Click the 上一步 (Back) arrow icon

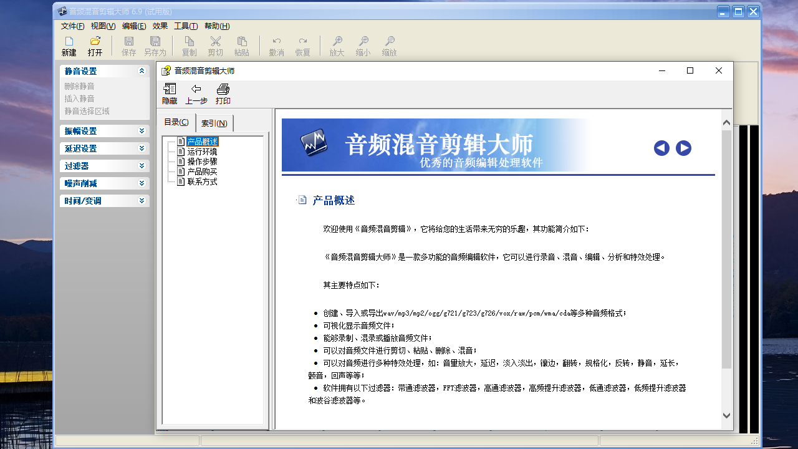coord(196,89)
